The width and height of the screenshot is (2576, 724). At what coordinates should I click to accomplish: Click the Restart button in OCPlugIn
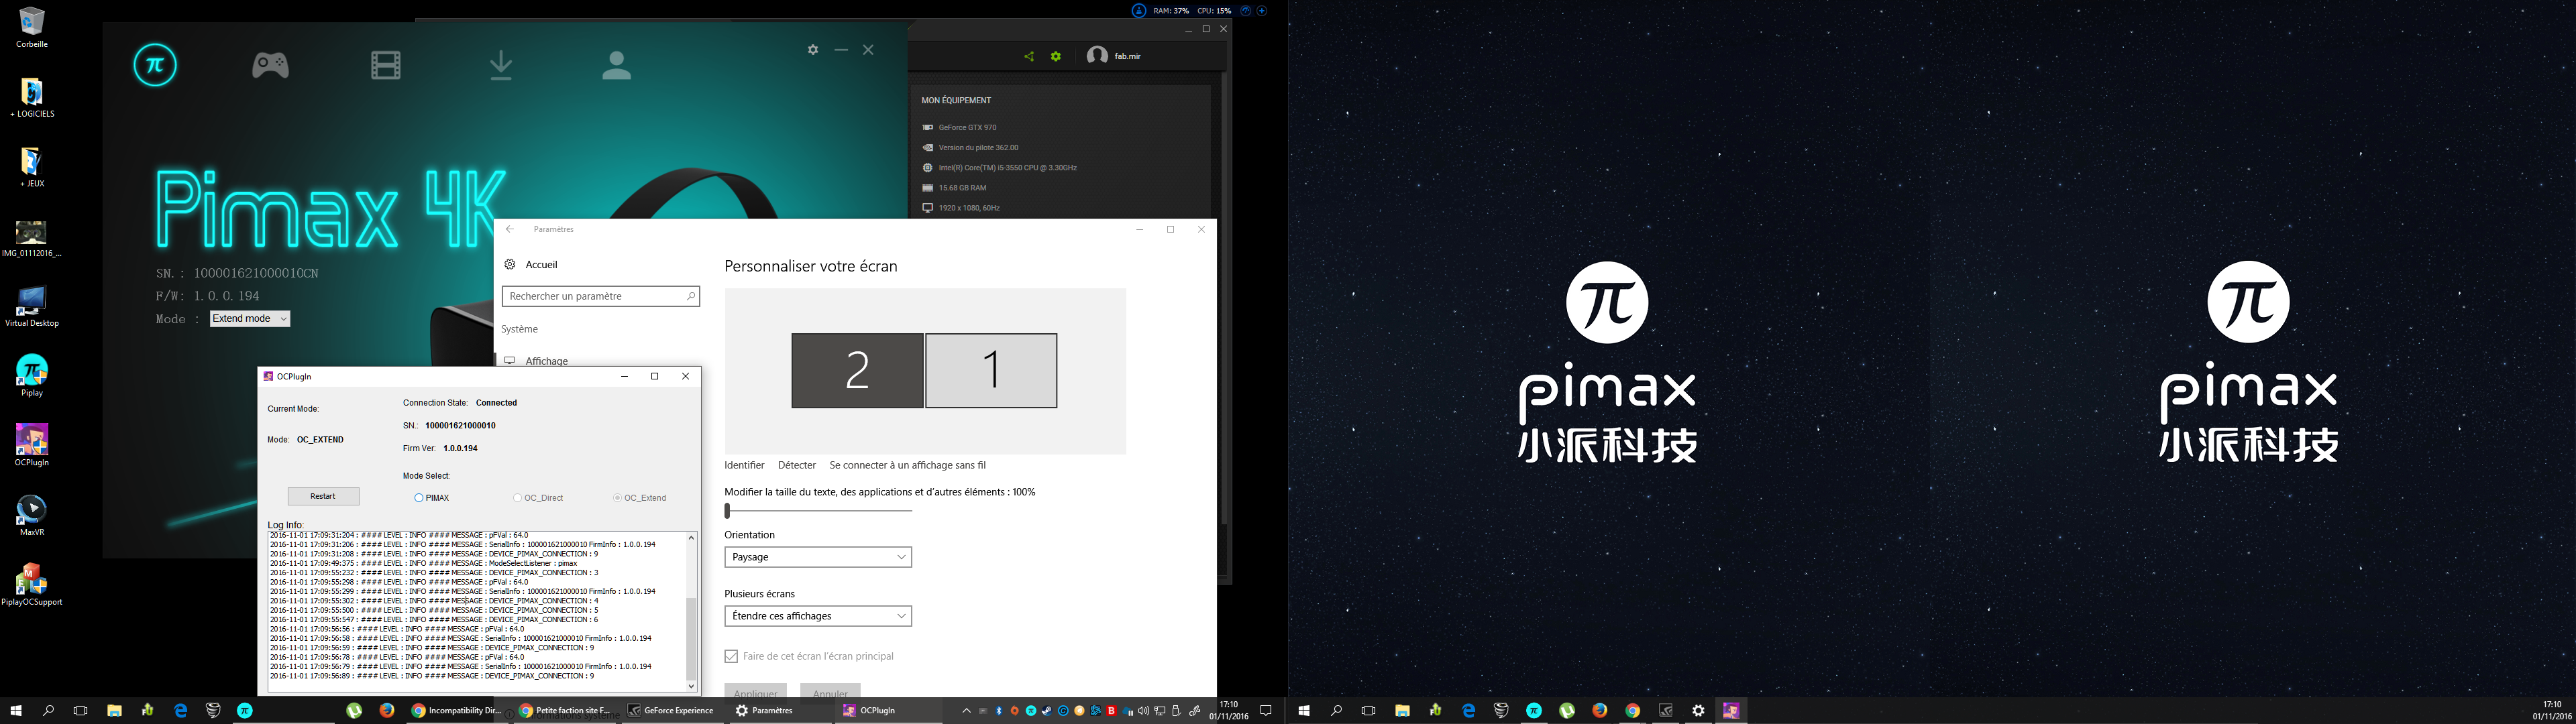pyautogui.click(x=323, y=496)
